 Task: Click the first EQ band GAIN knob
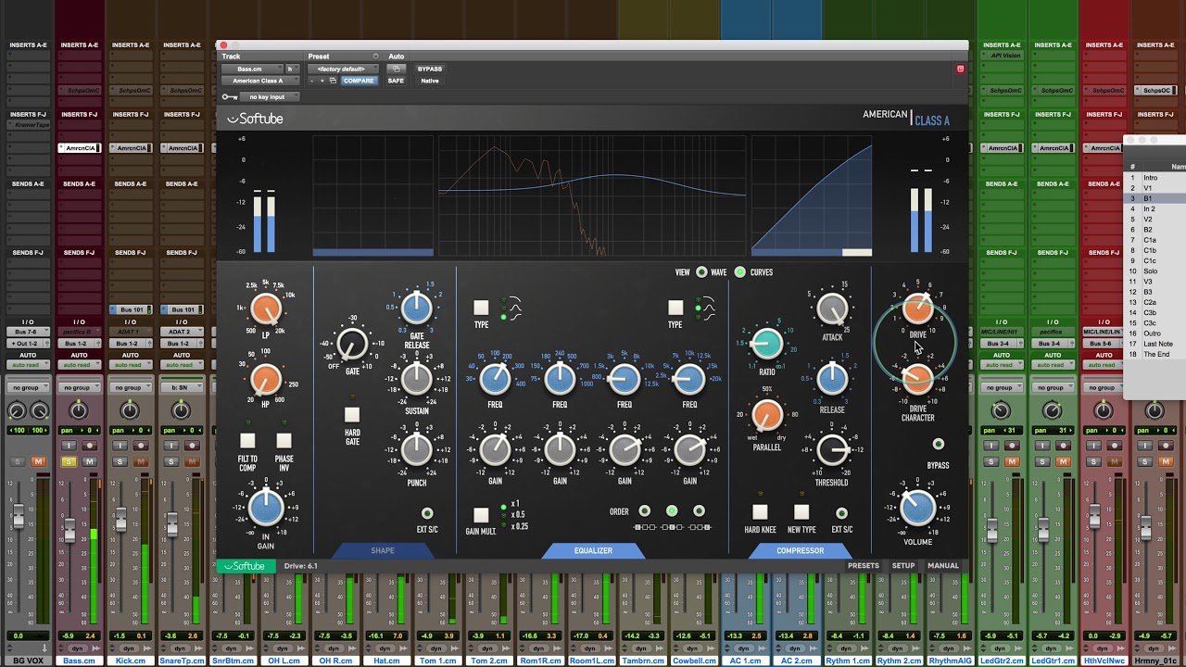[x=495, y=450]
